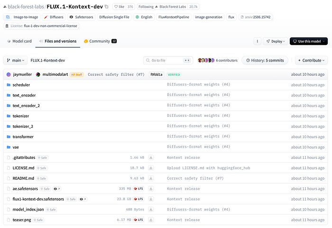Inspect flux1-kontext-dev.safetensors tensor metadata icon
Screen dimensions: 332x228
pyautogui.click(x=83, y=199)
